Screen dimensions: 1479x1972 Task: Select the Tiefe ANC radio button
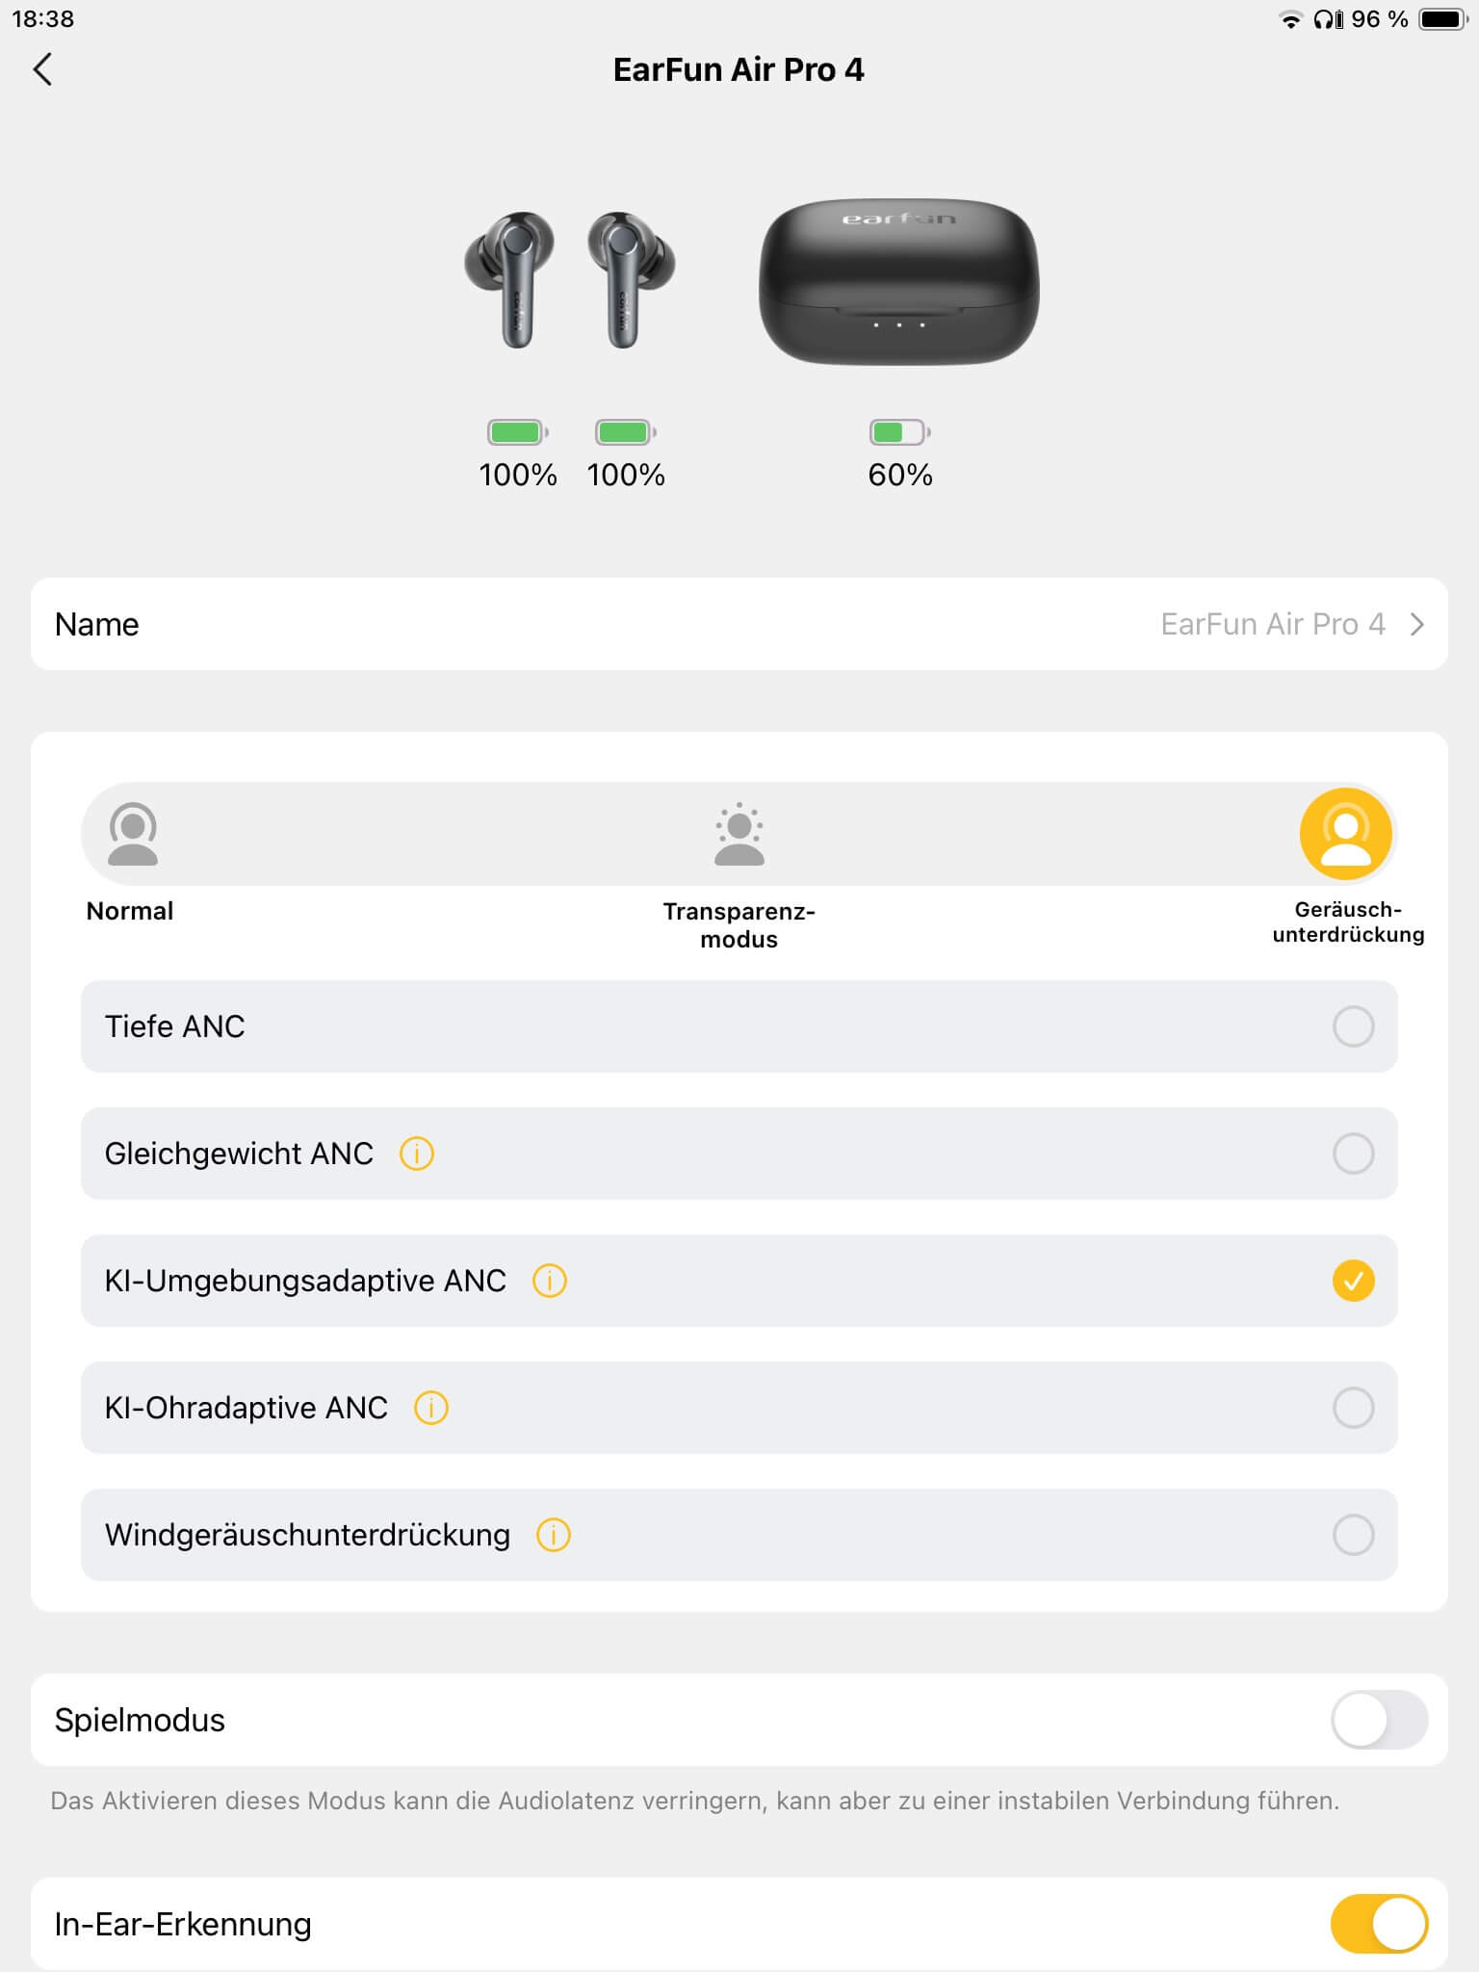[1353, 1026]
